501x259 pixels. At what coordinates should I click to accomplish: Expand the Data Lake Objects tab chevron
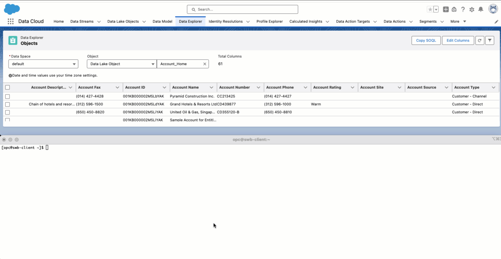pyautogui.click(x=144, y=22)
